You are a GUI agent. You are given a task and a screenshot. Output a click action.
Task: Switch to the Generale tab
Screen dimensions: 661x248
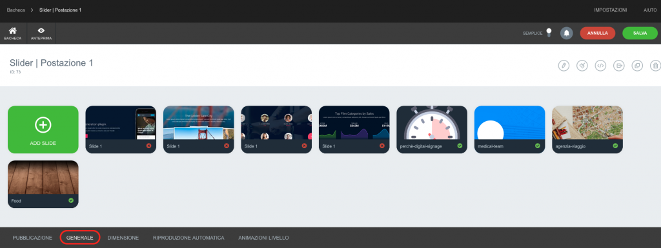79,238
